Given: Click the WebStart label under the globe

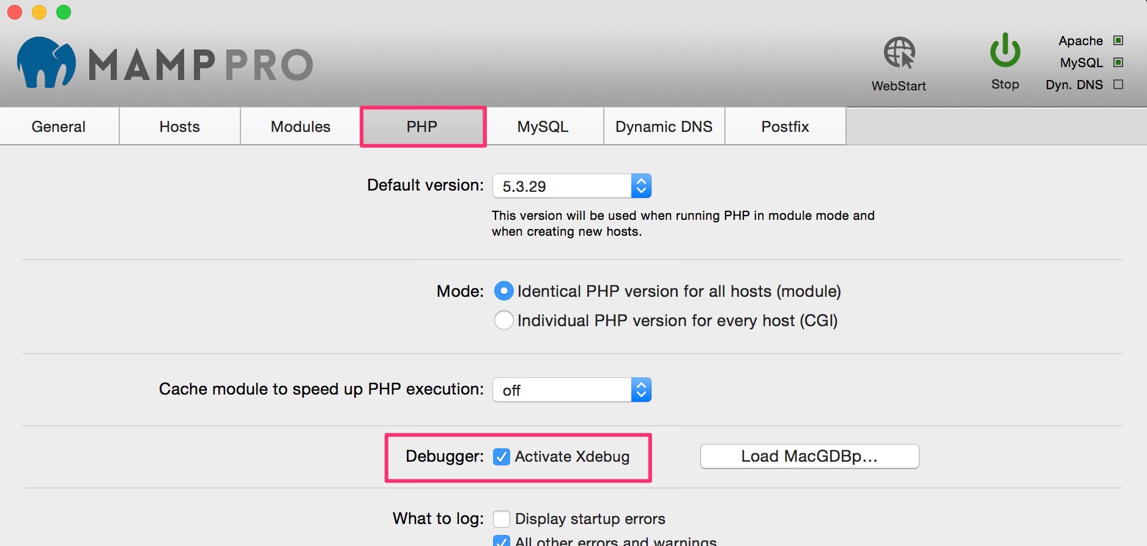Looking at the screenshot, I should pos(899,86).
